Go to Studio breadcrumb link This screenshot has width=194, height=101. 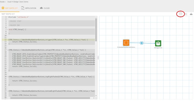pyautogui.click(x=2, y=2)
